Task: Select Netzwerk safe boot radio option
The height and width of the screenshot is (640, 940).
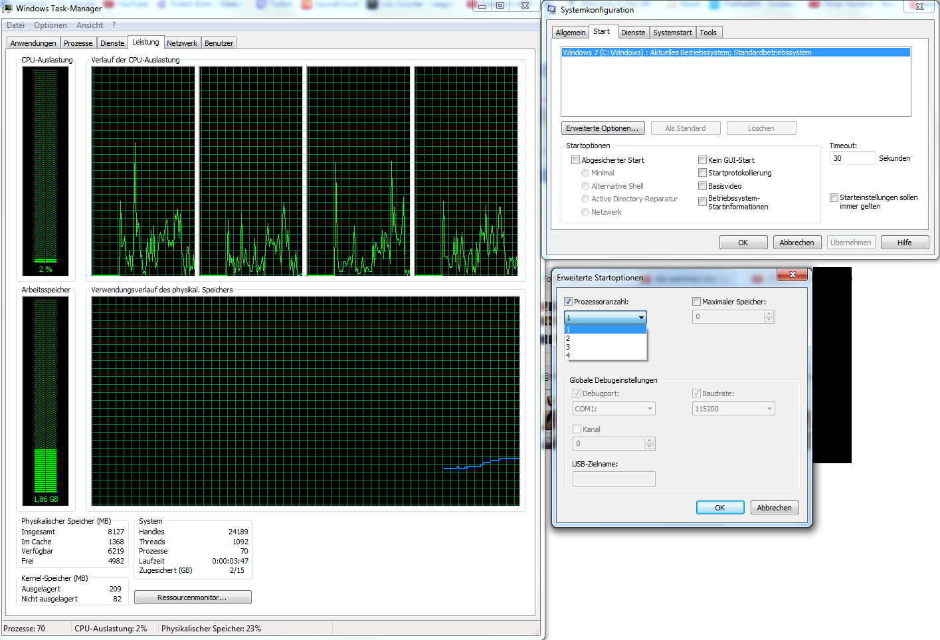Action: tap(585, 212)
